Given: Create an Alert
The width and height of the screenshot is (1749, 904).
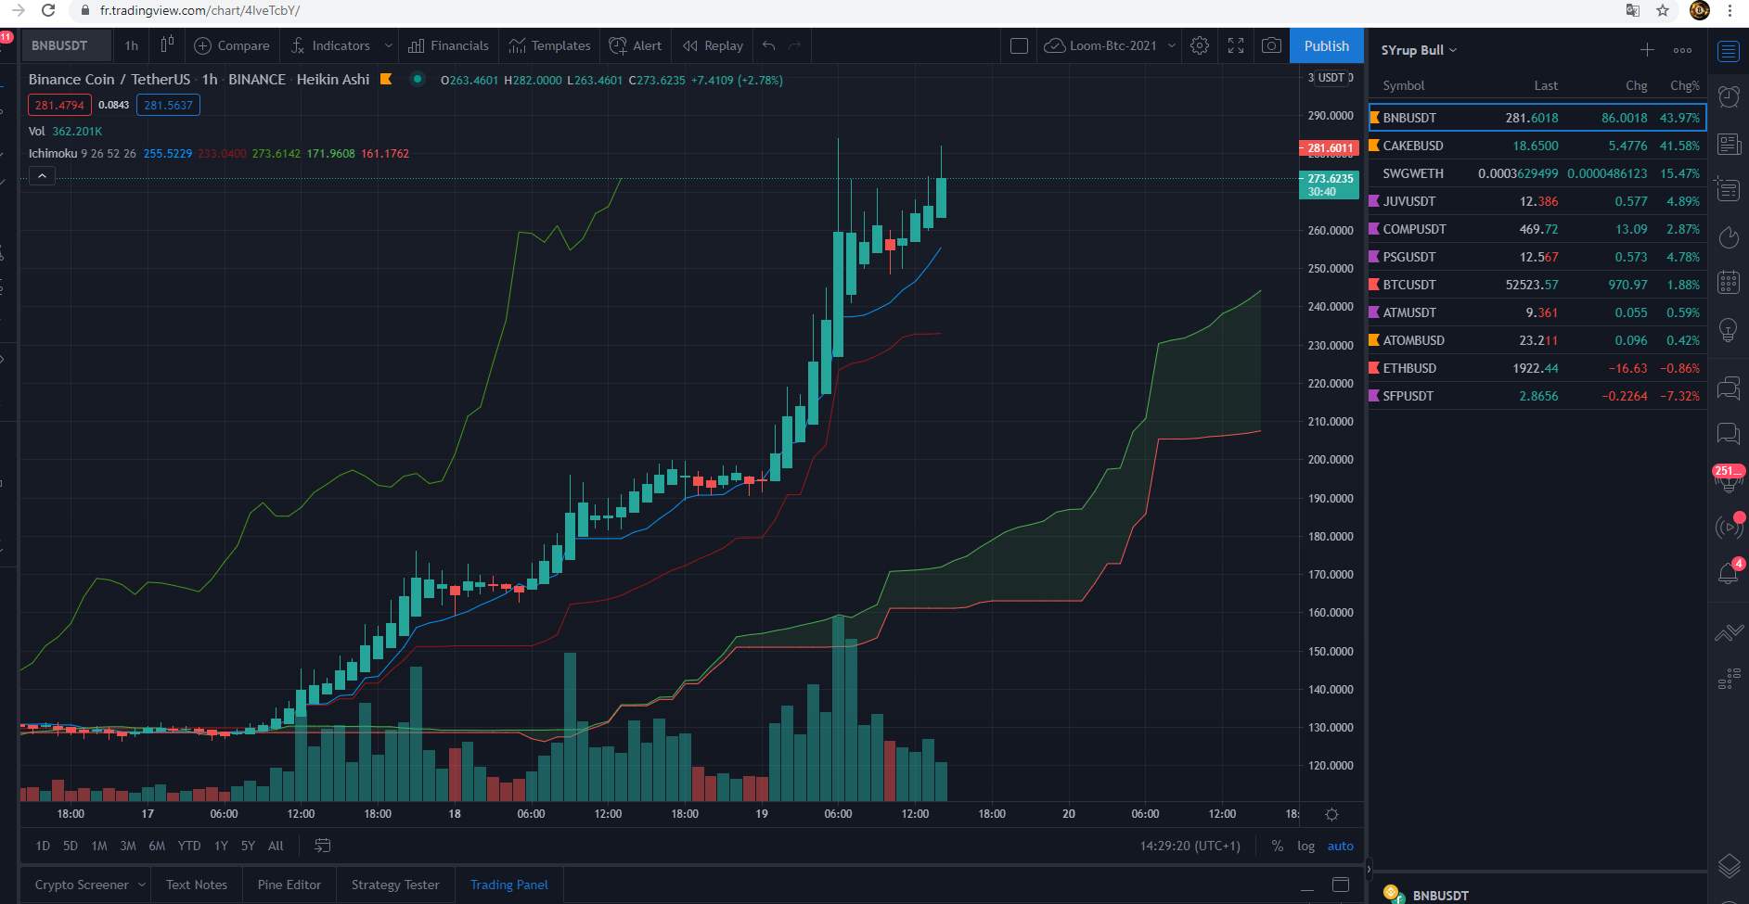Looking at the screenshot, I should (636, 45).
